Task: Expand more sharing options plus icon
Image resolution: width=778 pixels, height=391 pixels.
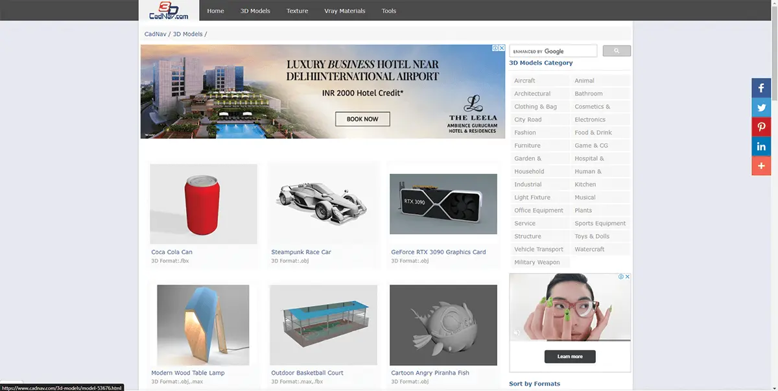Action: pos(761,166)
